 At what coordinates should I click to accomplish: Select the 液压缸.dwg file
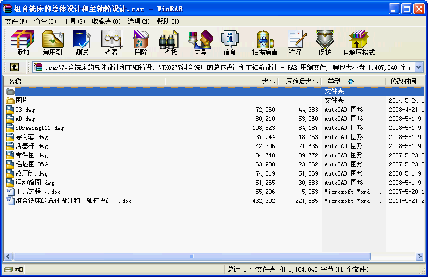click(32, 174)
